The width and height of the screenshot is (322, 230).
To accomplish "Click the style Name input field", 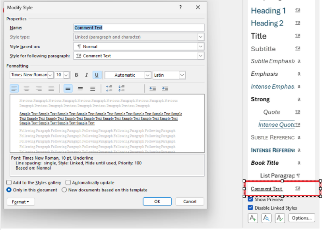I will (x=139, y=27).
